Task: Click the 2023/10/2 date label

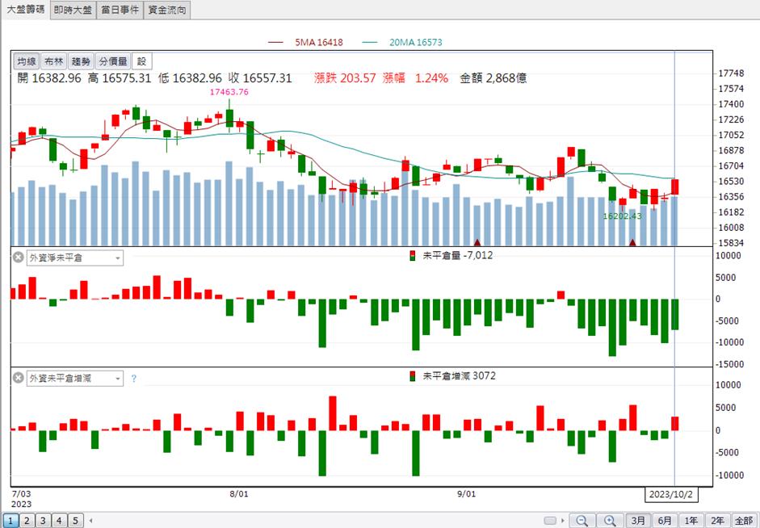Action: [671, 495]
